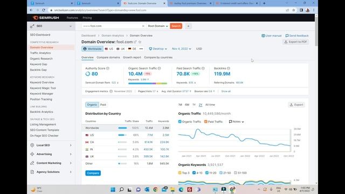Open fool.com external link icon
Image resolution: width=345 pixels, height=194 pixels.
point(135,42)
